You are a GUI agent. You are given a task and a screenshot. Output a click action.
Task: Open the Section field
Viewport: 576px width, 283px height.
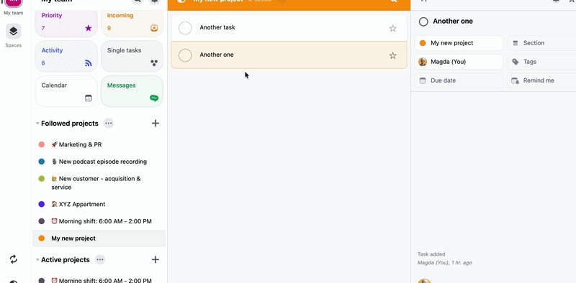pos(541,43)
